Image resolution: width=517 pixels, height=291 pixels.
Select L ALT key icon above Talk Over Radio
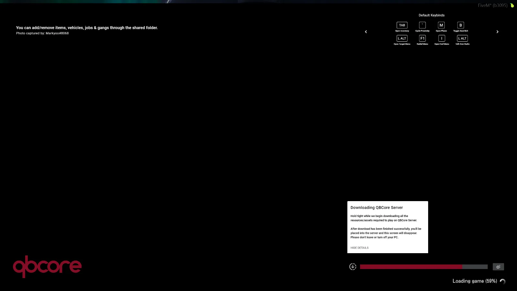(x=462, y=38)
